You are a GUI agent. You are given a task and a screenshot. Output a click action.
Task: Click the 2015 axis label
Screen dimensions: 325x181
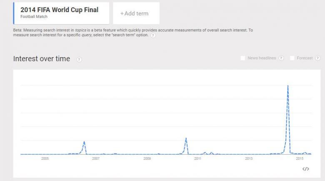coord(300,158)
